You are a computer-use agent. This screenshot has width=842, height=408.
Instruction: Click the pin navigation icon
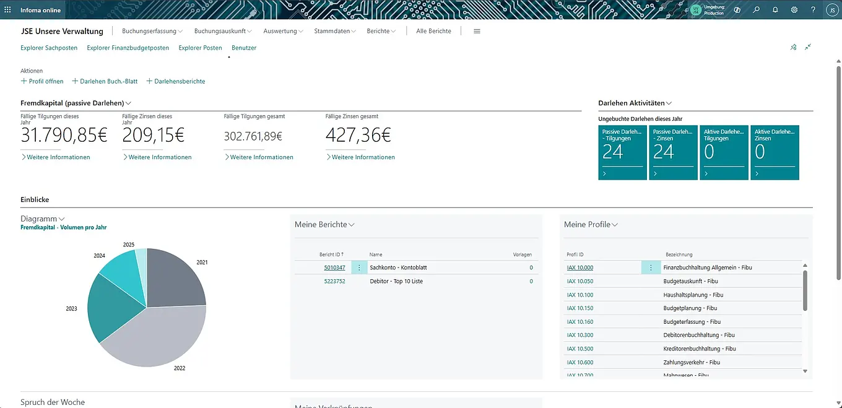794,47
